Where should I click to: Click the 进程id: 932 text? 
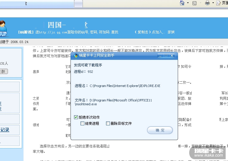tap(83, 72)
